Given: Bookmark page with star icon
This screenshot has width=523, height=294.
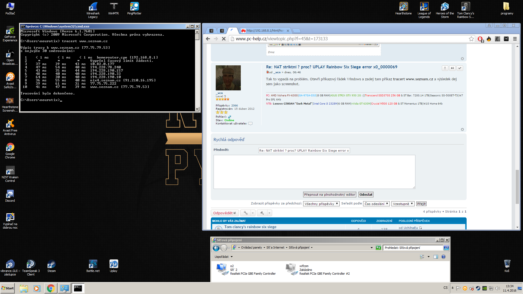Looking at the screenshot, I should click(471, 39).
